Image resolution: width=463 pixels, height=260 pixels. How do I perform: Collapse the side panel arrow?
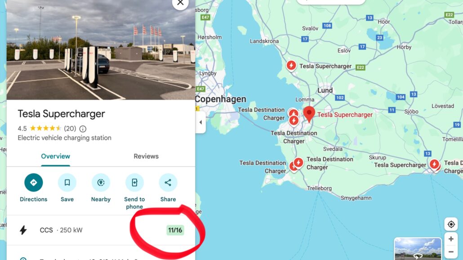[x=200, y=122]
